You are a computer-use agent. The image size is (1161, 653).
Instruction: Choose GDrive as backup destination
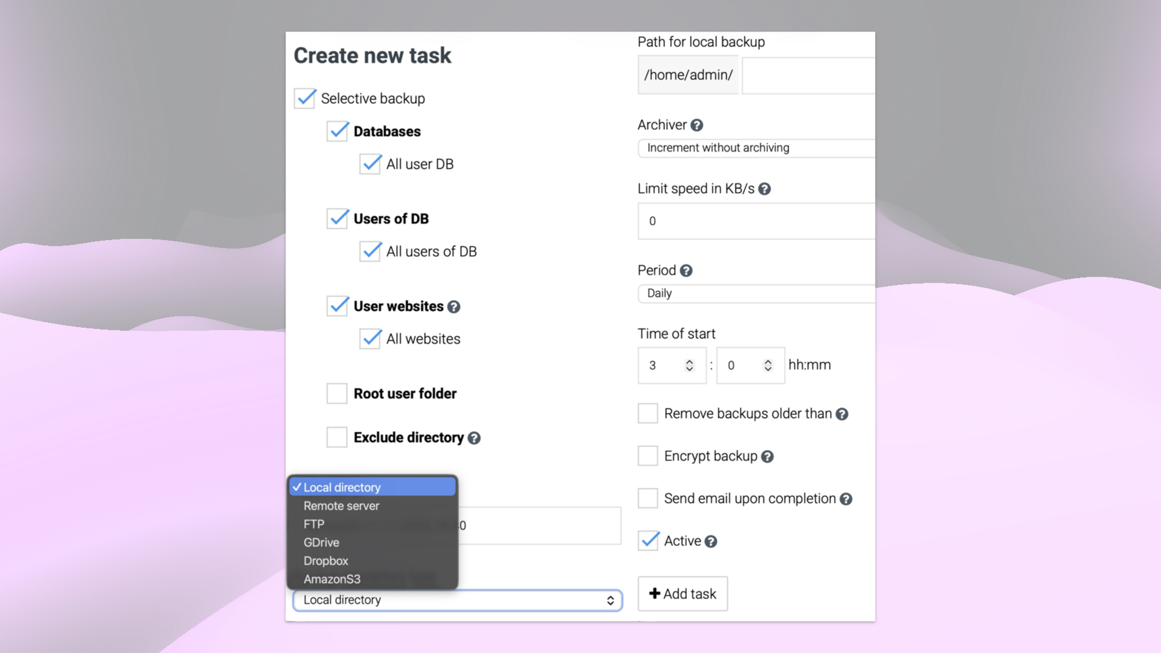[321, 542]
